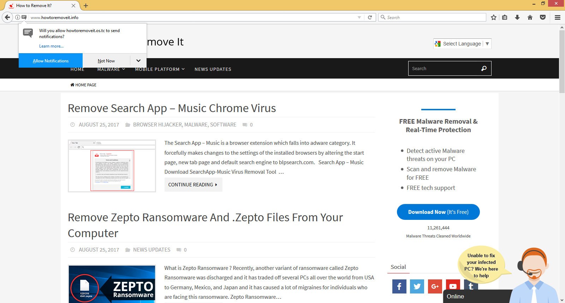Focus the website Search input field
565x303 pixels.
point(444,68)
